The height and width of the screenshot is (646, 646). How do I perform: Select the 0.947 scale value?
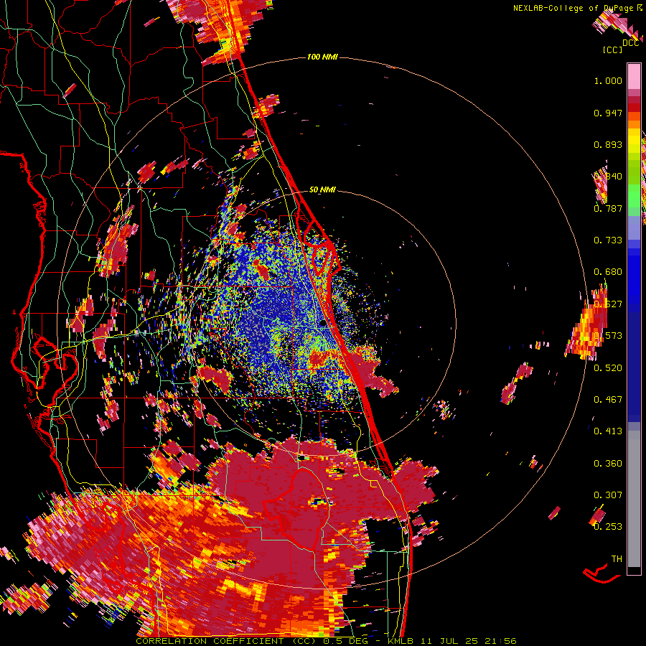point(608,113)
